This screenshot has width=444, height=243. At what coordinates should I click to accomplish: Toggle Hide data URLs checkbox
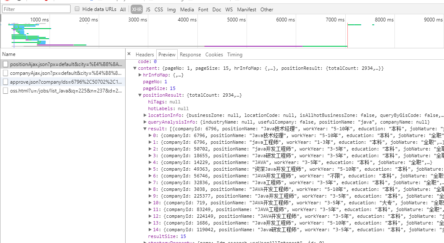[x=77, y=9]
